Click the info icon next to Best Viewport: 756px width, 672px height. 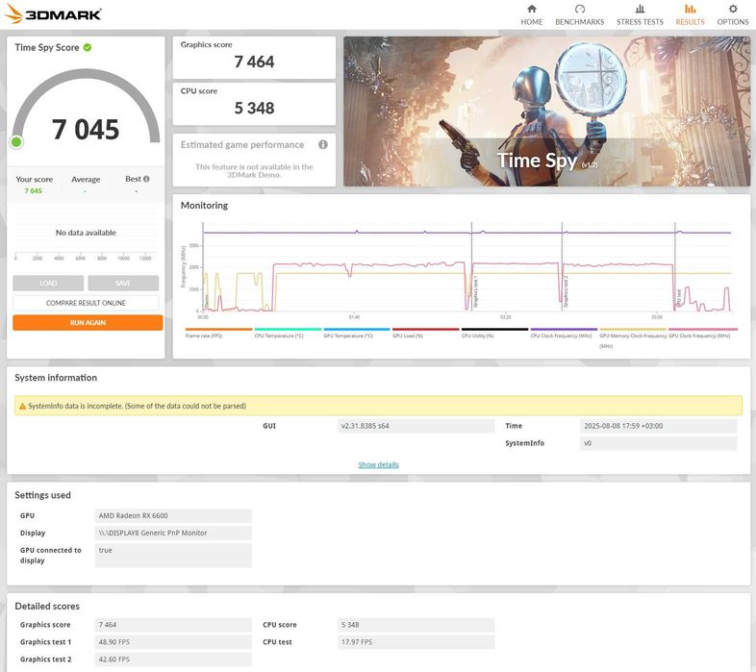(x=146, y=179)
